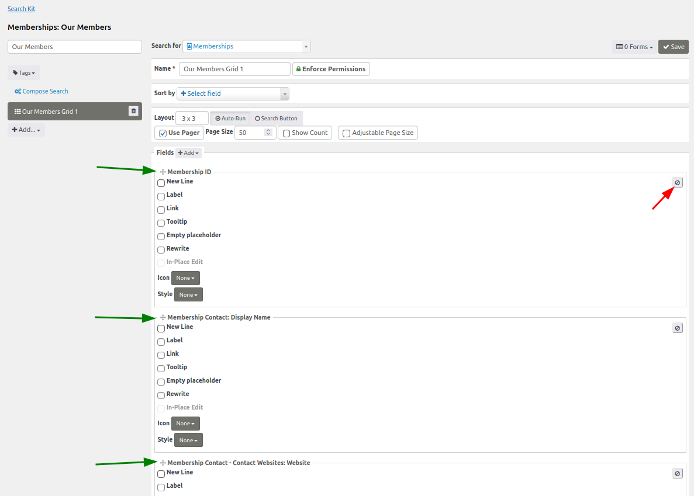
Task: Grab the Membership ID drag handle
Action: coord(163,172)
